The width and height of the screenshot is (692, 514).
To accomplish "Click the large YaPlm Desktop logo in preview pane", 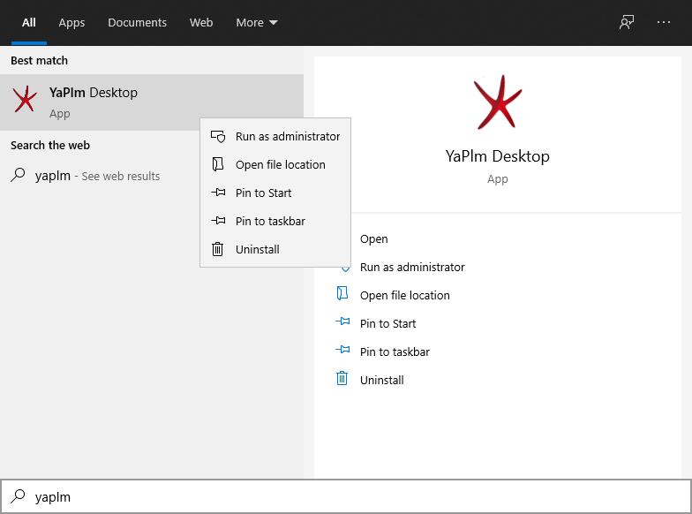I will coord(498,102).
